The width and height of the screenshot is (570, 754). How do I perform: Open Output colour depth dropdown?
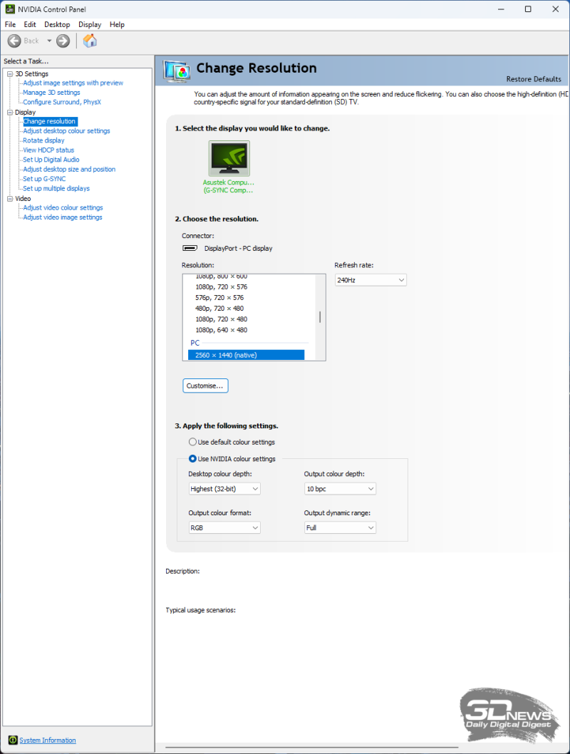[340, 489]
